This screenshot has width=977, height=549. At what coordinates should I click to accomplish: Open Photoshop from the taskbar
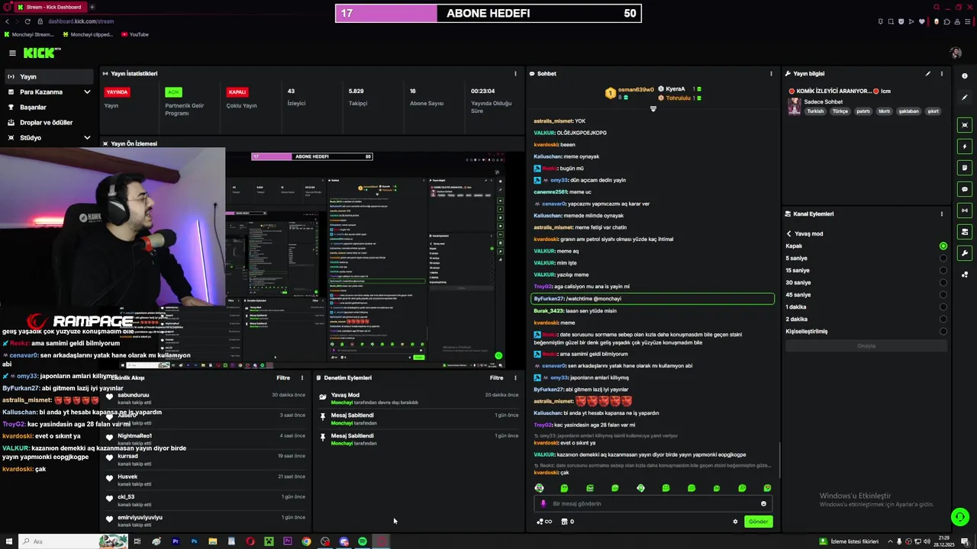click(x=194, y=541)
